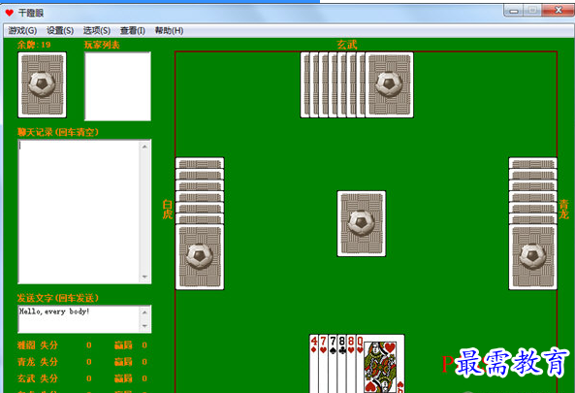Select the Queen of hearts card
575x393 pixels.
(x=380, y=363)
